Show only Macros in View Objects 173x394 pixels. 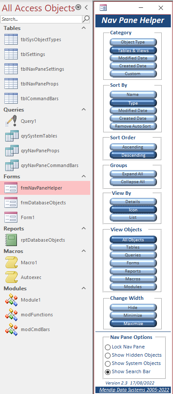(133, 279)
